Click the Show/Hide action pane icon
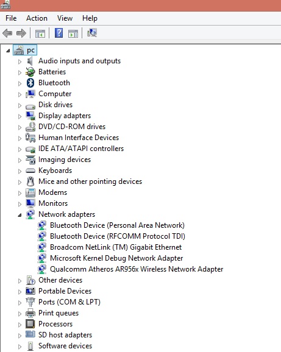This screenshot has width=281, height=352. pos(73,33)
